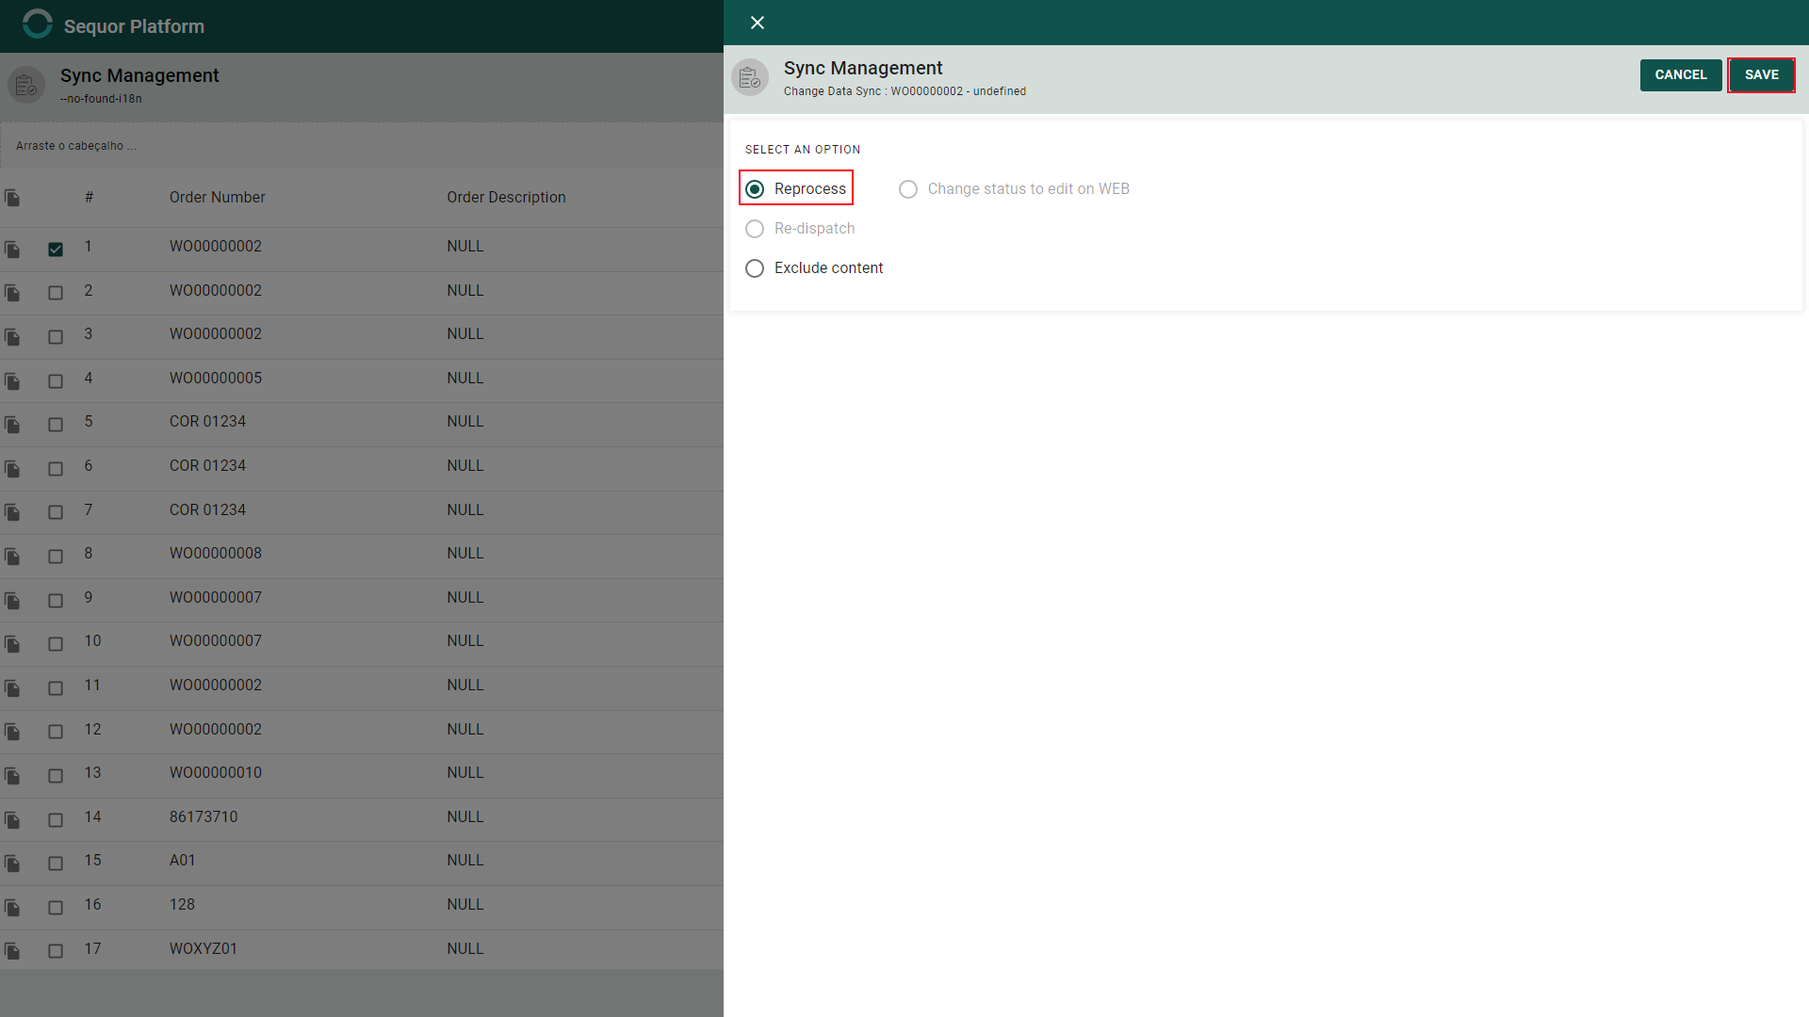Click the copy icon for row 1
Image resolution: width=1809 pixels, height=1017 pixels.
pos(12,250)
